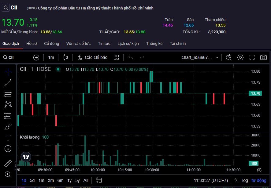Switch to the 'Tin tức' tab
The height and width of the screenshot is (188, 271).
pos(104,44)
